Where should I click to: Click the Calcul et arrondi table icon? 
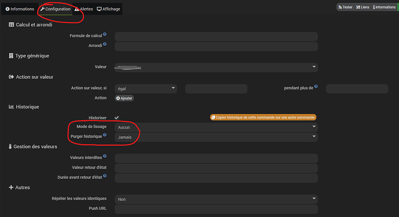click(x=11, y=25)
